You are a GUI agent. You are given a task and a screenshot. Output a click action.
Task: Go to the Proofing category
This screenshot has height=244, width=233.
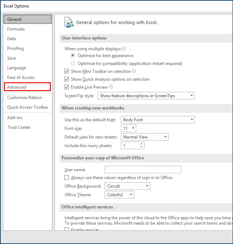[28, 48]
